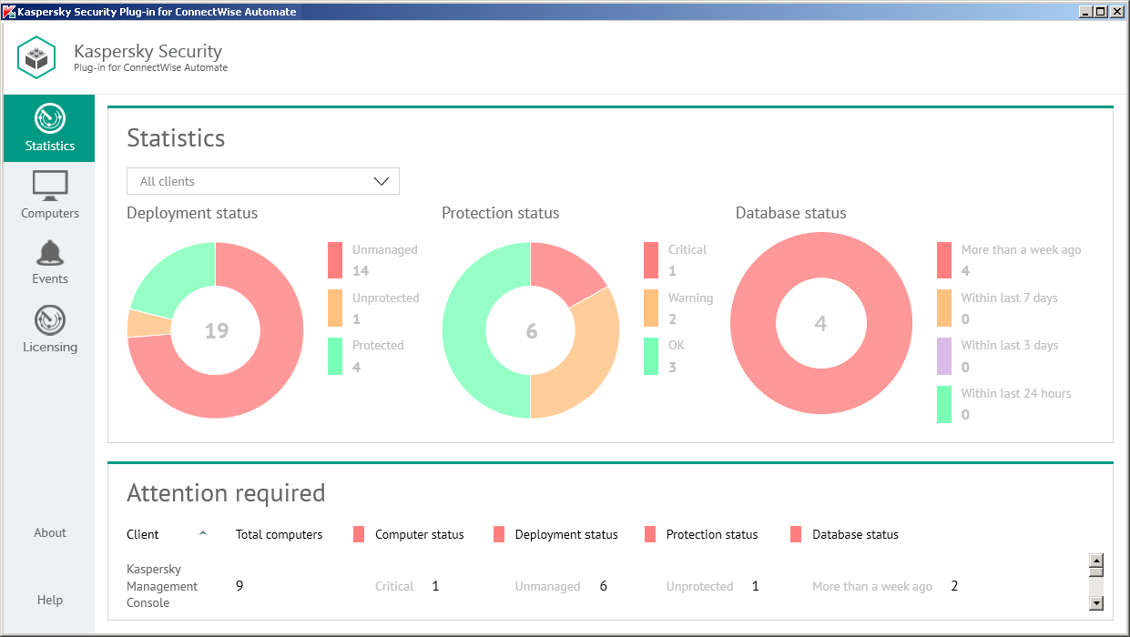Viewport: 1130px width, 637px height.
Task: Click the green Protected legend marker
Action: click(333, 355)
